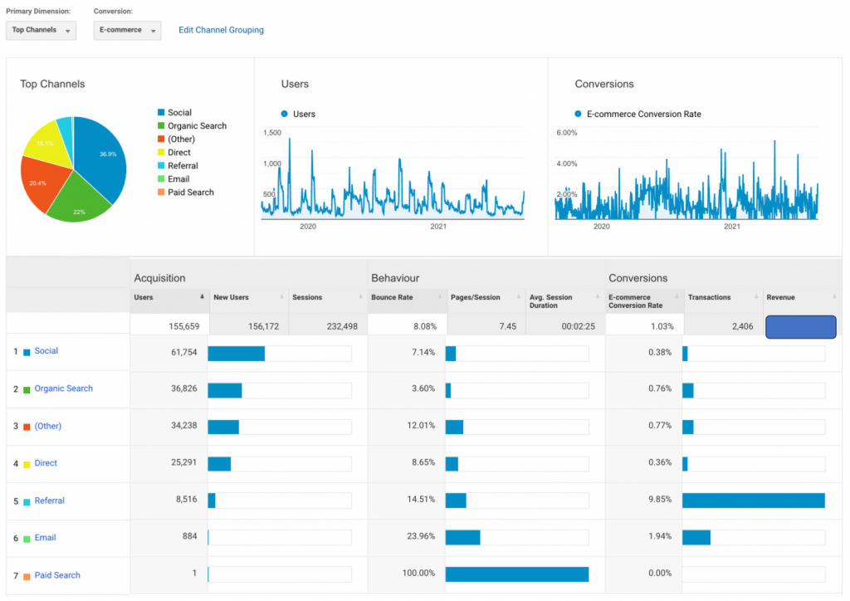Open the Direct channel link
Screen dimensions: 850x601
click(x=46, y=463)
